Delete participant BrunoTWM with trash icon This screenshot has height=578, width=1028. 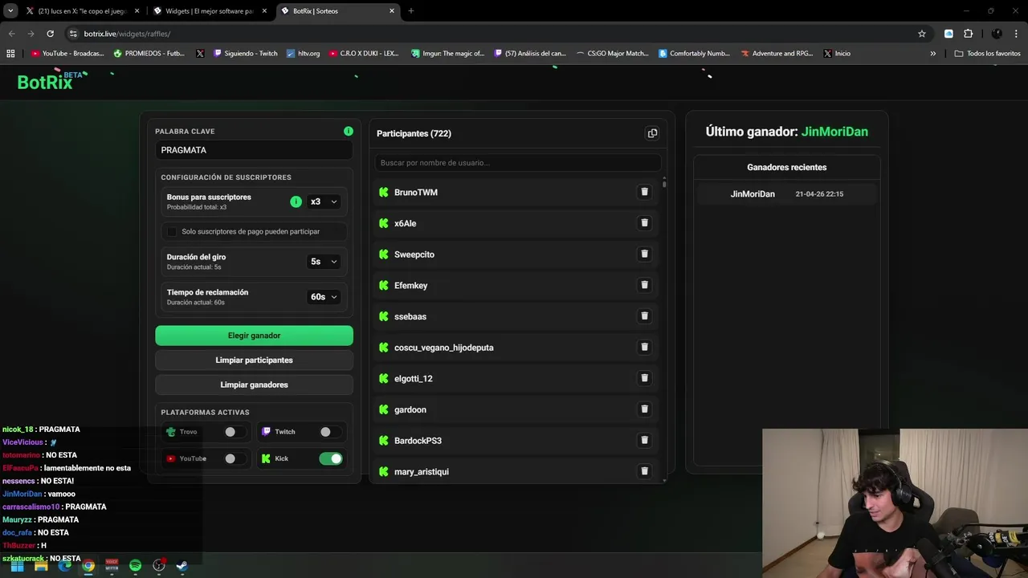[x=644, y=192]
